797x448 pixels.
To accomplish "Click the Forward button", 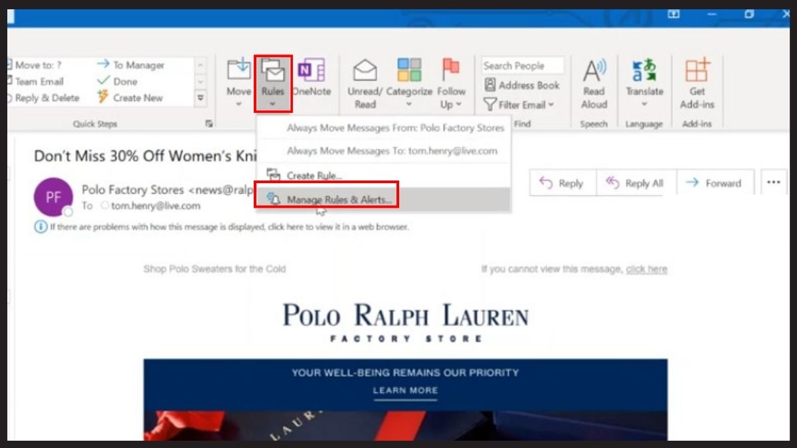I will pos(715,183).
